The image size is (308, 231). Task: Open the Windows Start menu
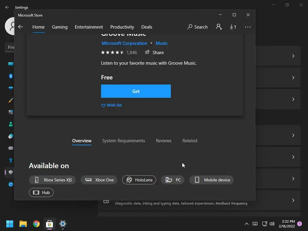[10, 224]
